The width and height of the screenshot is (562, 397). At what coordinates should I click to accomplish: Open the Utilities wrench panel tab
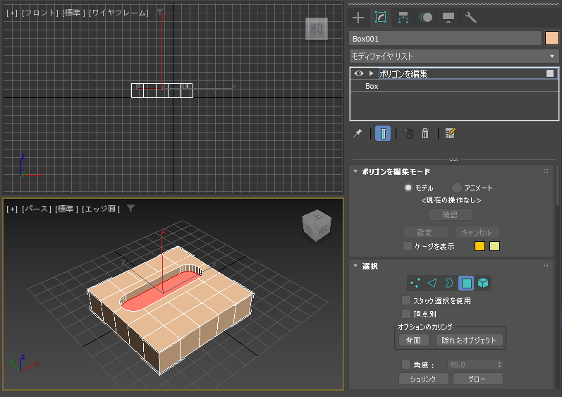click(x=470, y=18)
